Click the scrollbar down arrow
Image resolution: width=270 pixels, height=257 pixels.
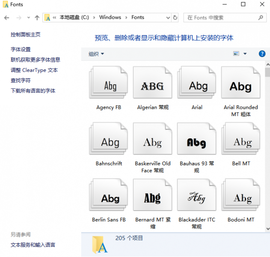[x=268, y=229]
